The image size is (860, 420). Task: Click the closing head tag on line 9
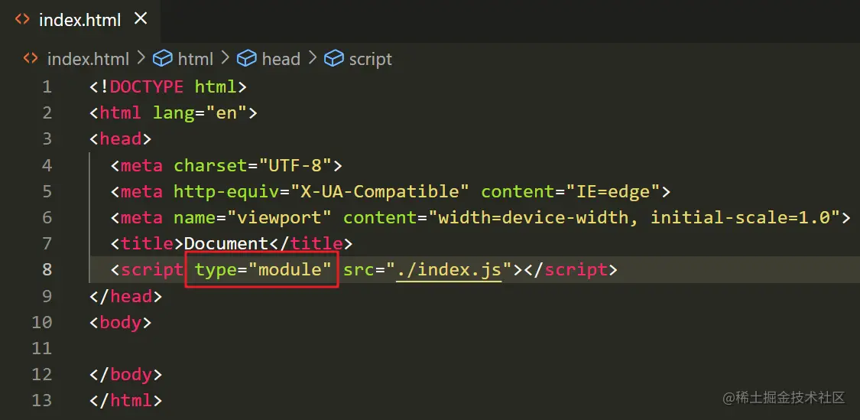pyautogui.click(x=125, y=297)
